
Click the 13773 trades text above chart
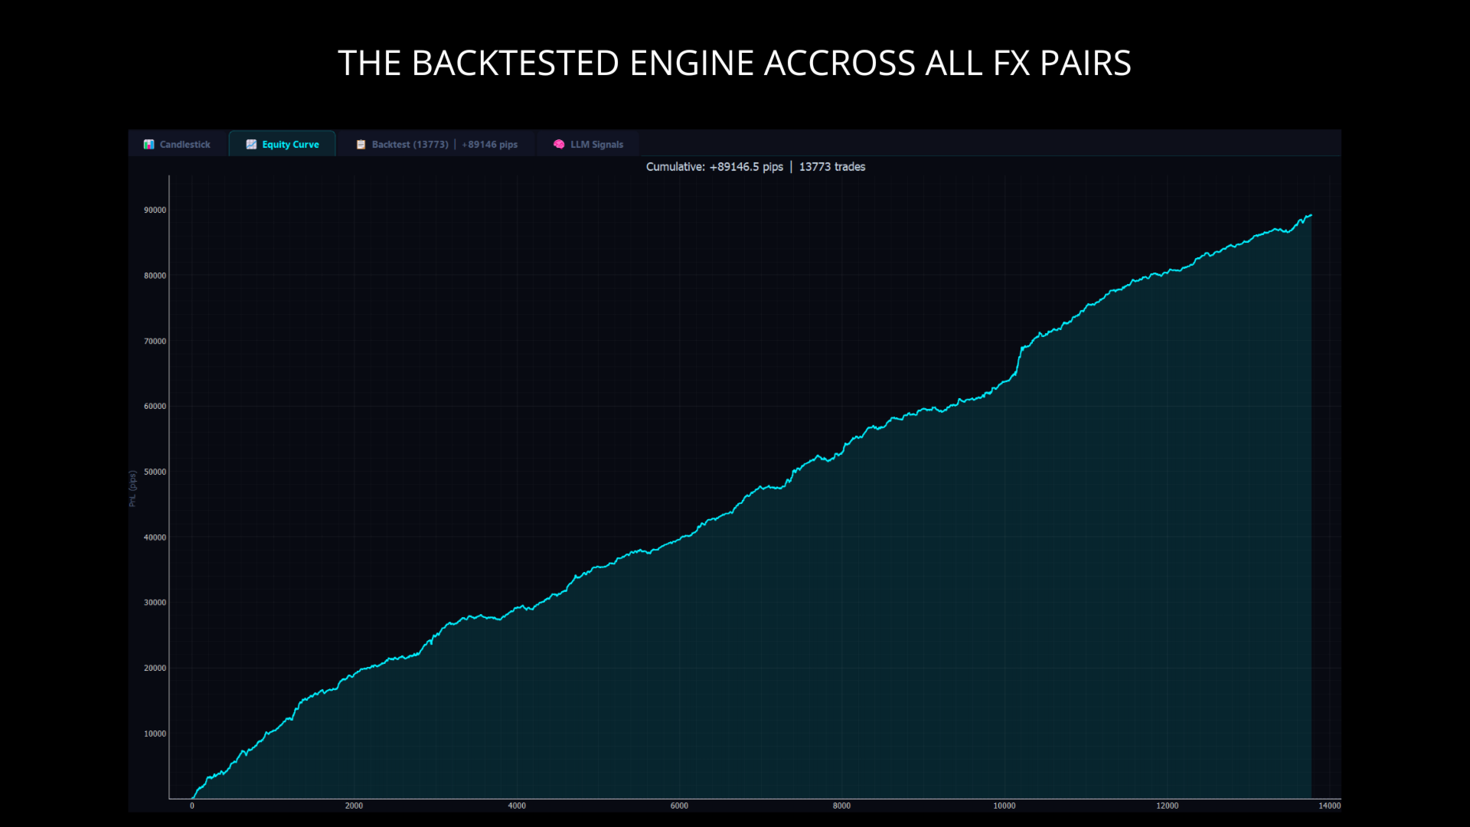(x=832, y=167)
